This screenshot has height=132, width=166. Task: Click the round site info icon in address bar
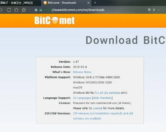36,10
